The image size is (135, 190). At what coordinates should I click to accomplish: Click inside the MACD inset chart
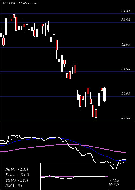click(x=74, y=176)
